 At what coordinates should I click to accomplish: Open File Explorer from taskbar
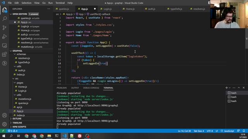point(49,136)
